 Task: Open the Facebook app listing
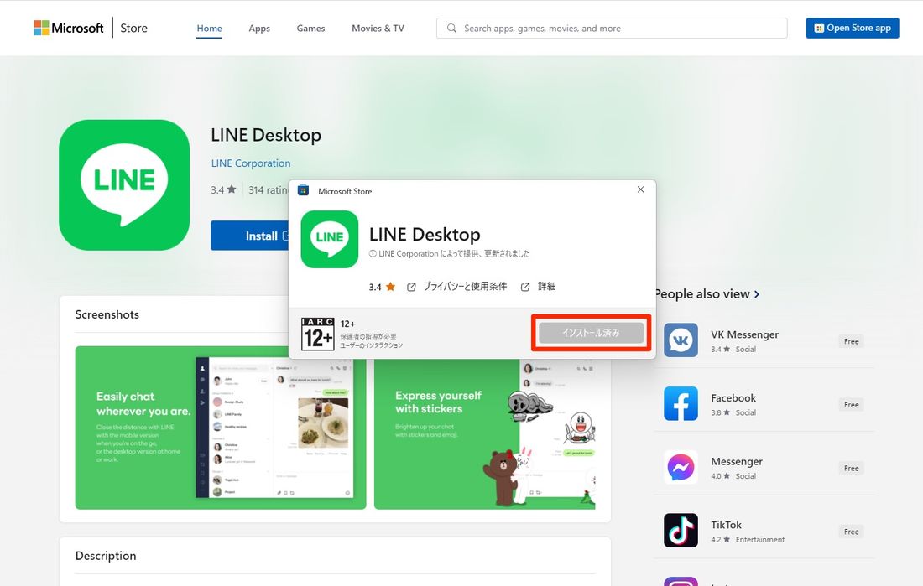pos(733,397)
